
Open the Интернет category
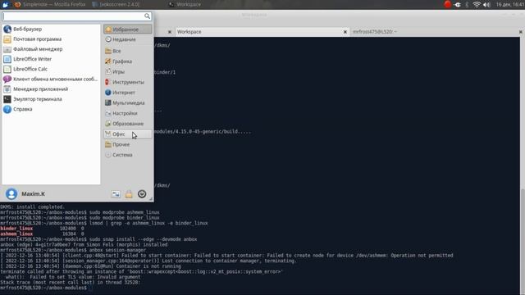[128, 93]
